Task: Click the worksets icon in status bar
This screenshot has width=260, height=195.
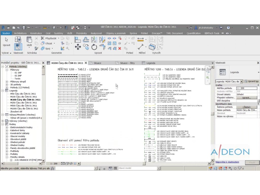Action: [53, 169]
